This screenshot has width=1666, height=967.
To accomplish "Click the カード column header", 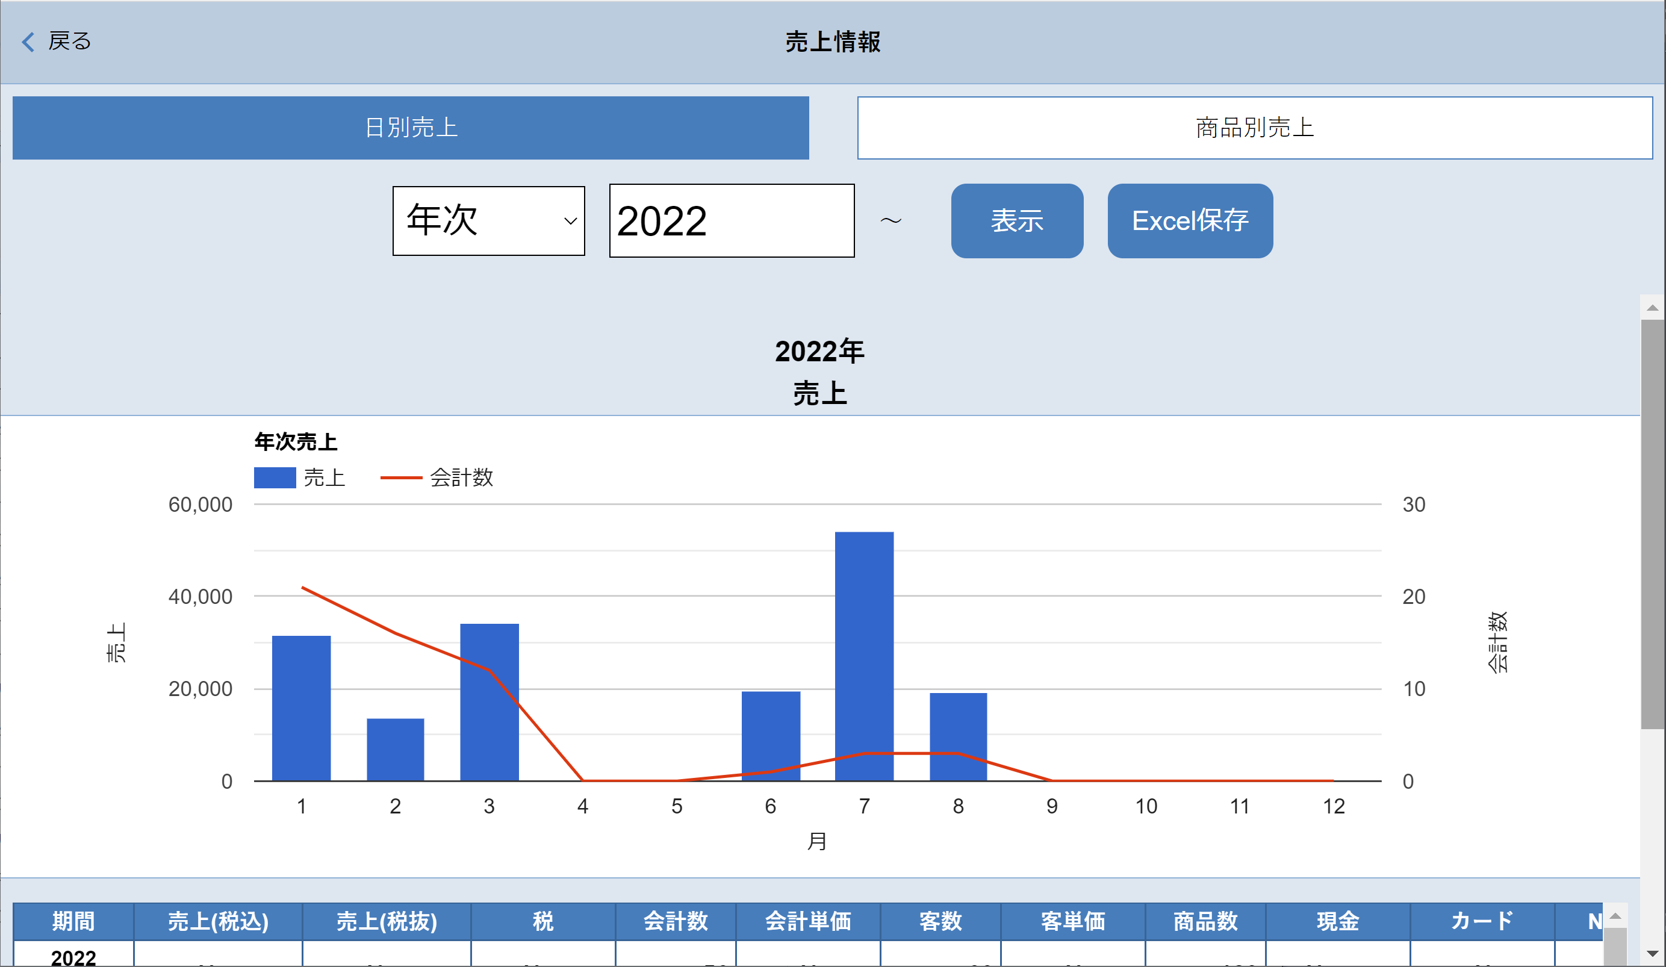I will (1482, 921).
